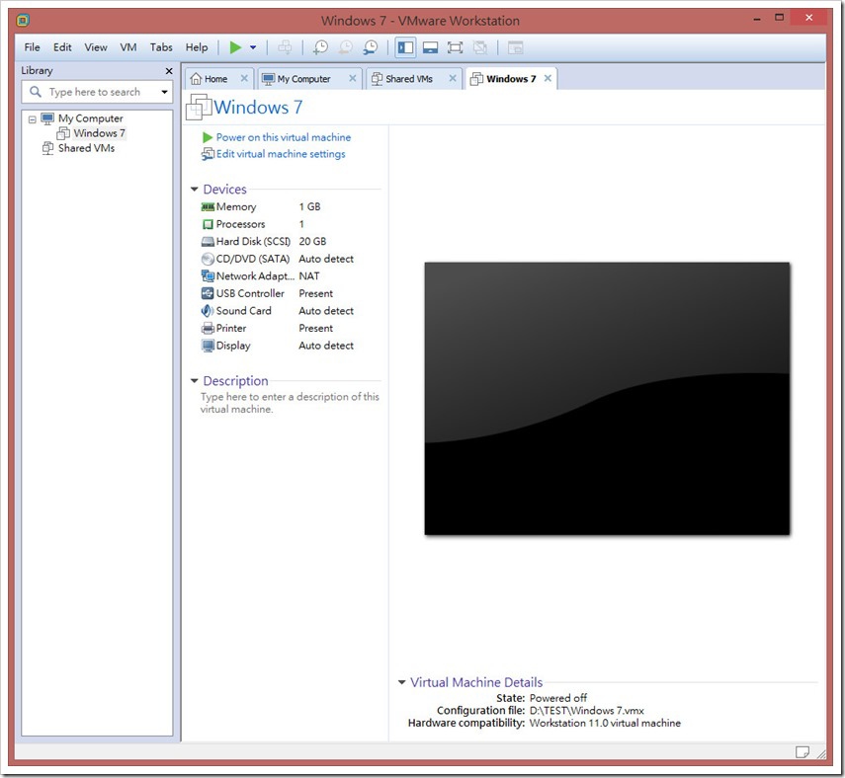The image size is (845, 778).
Task: Click the Memory value 1 GB
Action: coord(310,206)
